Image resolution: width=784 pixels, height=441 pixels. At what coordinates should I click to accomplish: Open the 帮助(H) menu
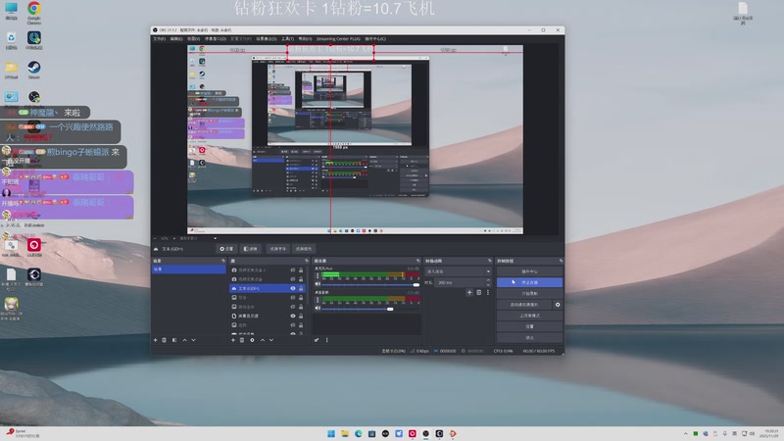[305, 39]
